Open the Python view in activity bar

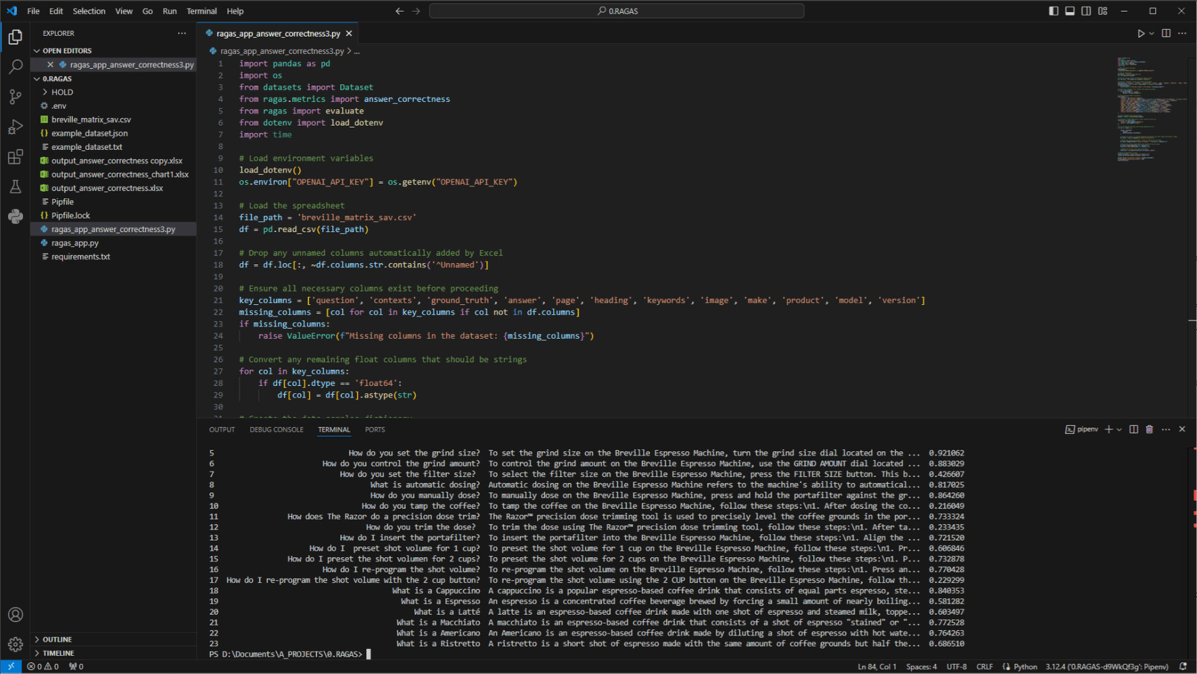[x=15, y=216]
